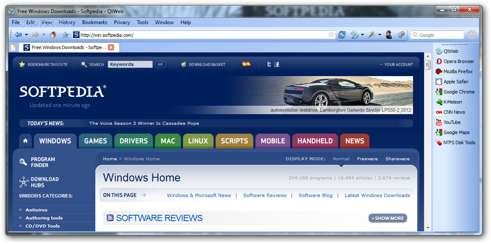491x244 pixels.
Task: Click the QtWeb globe toolbar icon
Action: pos(354,35)
